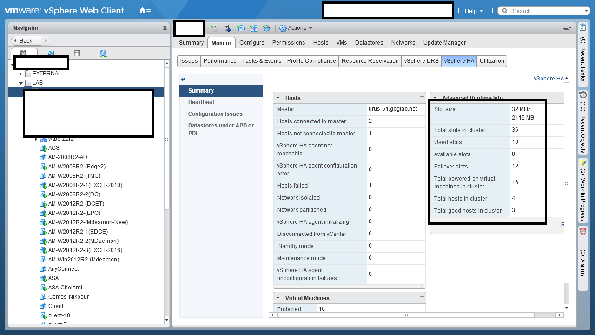Collapse the vSphere HA side menu
This screenshot has height=335, width=595.
click(x=183, y=80)
